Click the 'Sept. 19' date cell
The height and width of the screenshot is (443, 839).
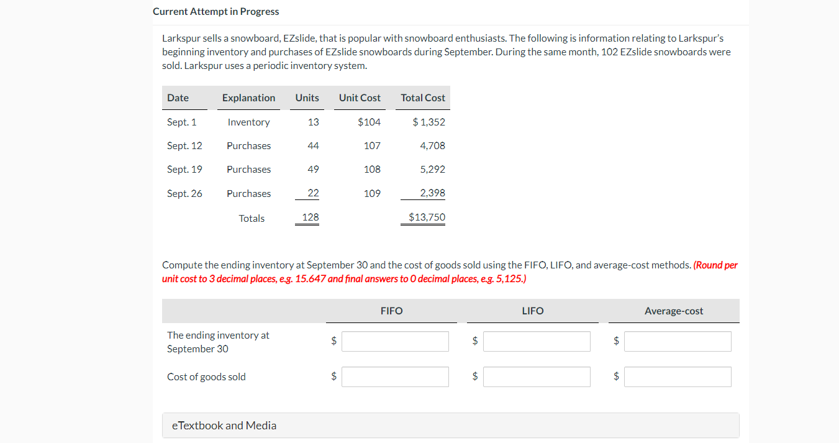[184, 170]
